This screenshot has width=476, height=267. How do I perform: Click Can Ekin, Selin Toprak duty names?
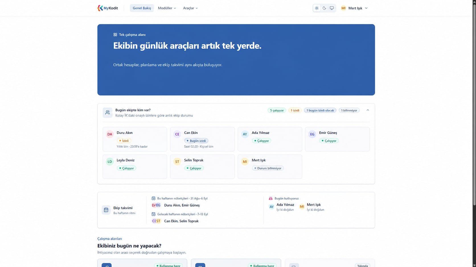coord(181,221)
